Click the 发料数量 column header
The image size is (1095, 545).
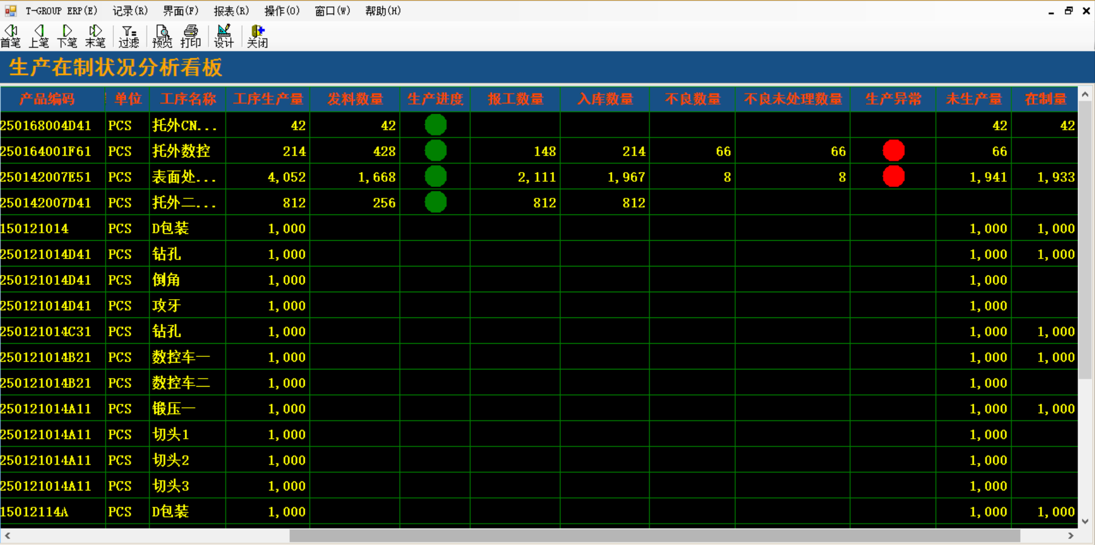355,99
